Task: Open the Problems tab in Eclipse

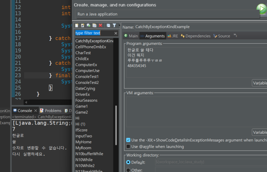Action: 50,111
